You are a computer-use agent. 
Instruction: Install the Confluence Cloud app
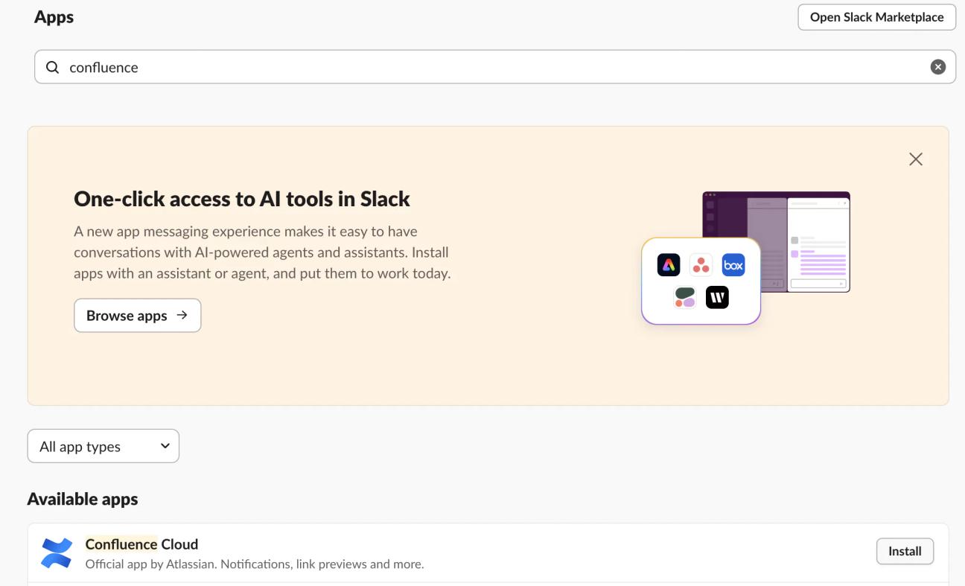(x=905, y=551)
